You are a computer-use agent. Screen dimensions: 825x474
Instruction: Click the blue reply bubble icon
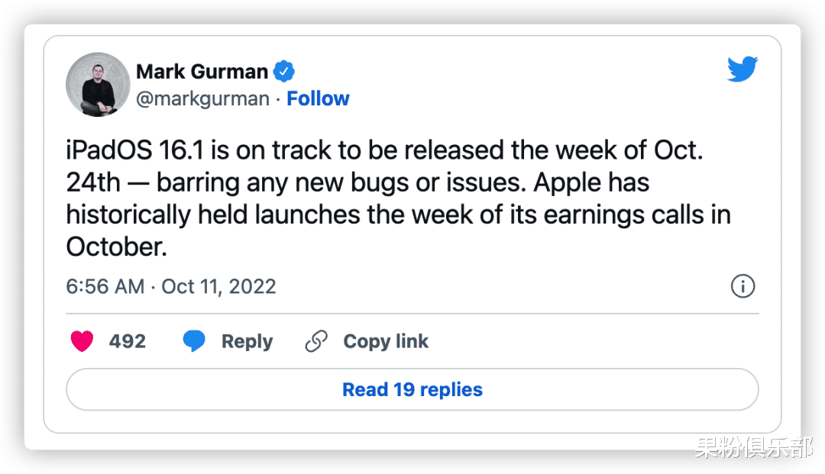point(194,341)
